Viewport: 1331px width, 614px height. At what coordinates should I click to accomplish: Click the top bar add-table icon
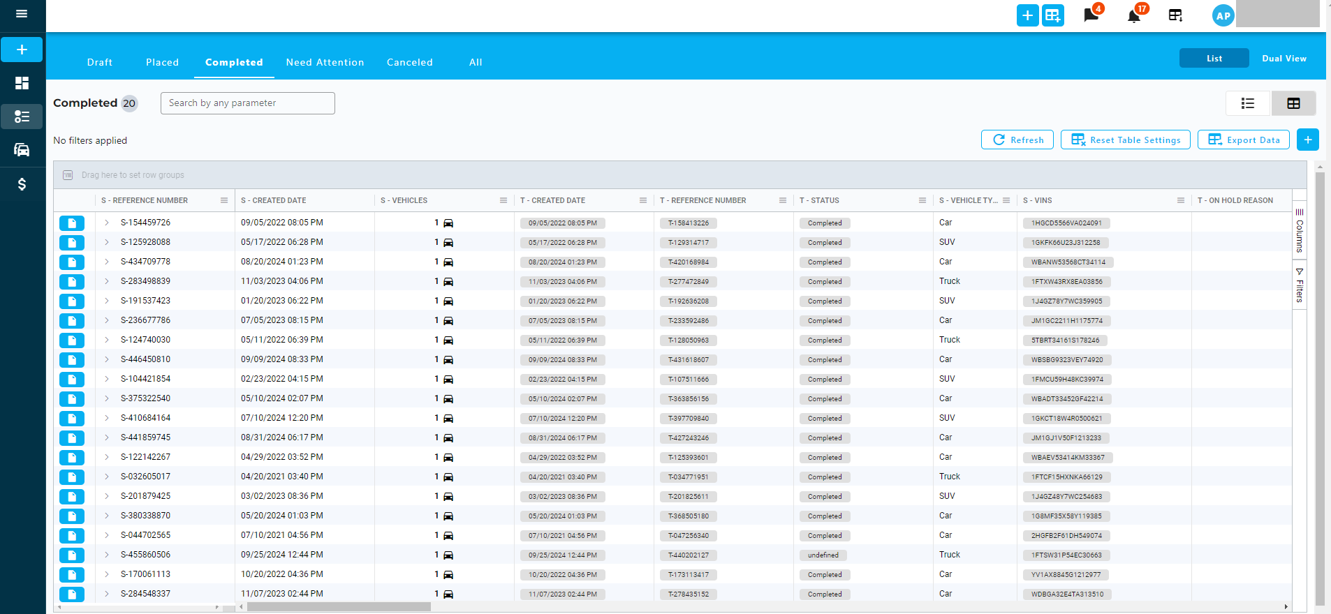[x=1053, y=15]
